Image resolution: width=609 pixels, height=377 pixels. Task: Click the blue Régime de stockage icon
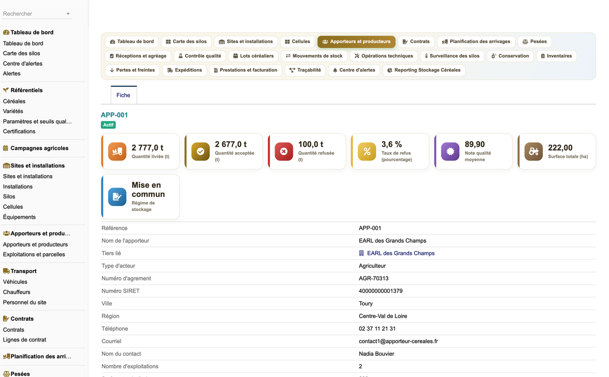117,197
